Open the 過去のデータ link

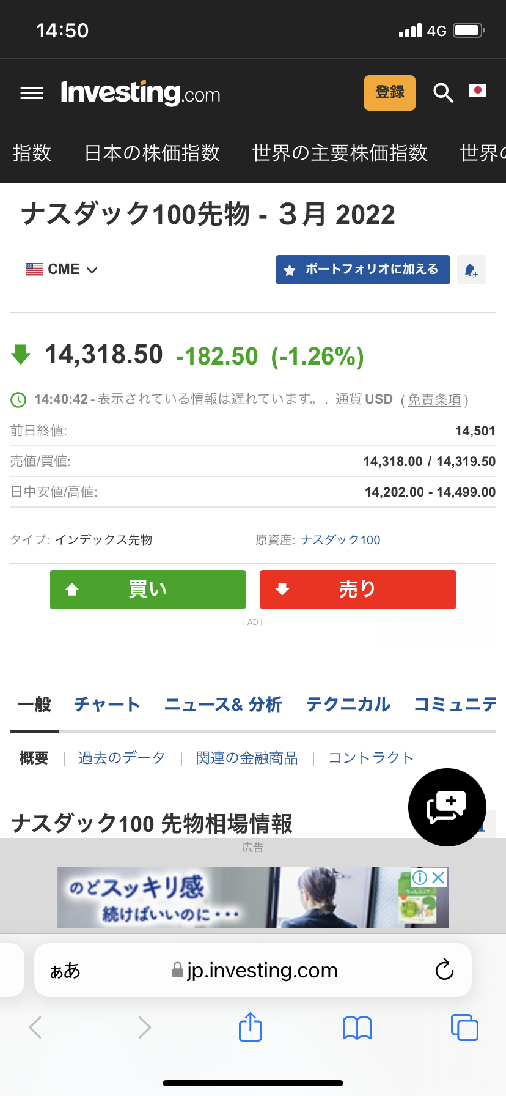[x=122, y=758]
